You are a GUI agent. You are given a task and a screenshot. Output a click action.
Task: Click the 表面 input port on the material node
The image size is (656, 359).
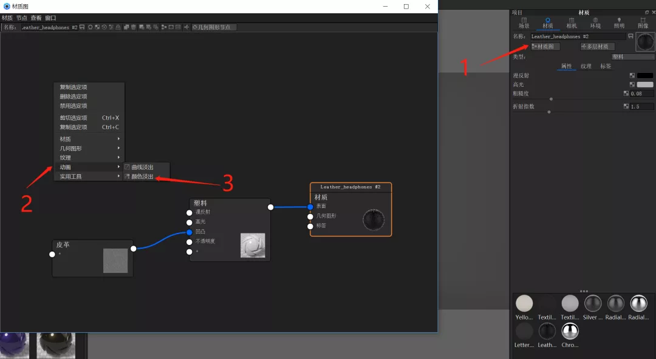point(310,207)
